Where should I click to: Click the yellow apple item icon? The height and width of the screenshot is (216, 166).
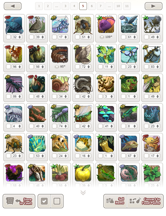click(83, 173)
